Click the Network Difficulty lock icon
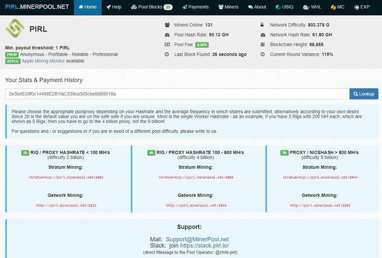The image size is (382, 258). [262, 25]
